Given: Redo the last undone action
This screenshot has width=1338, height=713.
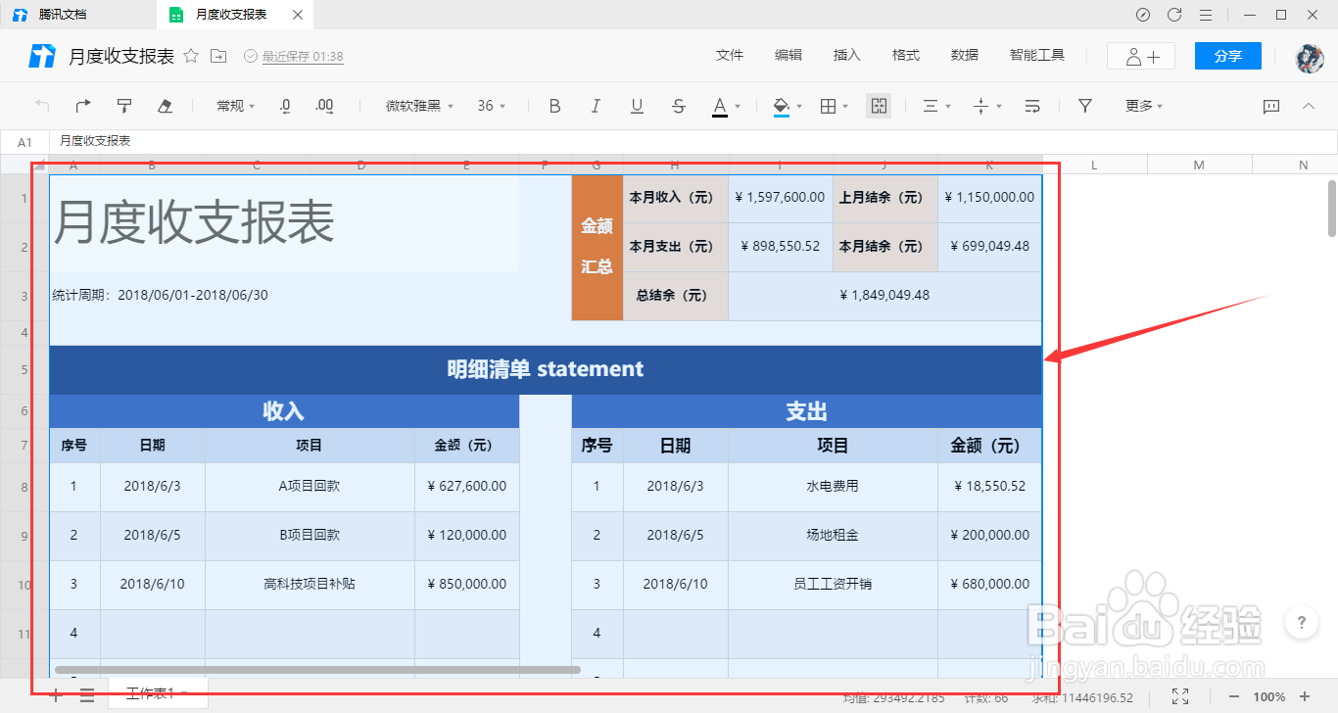Looking at the screenshot, I should coord(83,106).
